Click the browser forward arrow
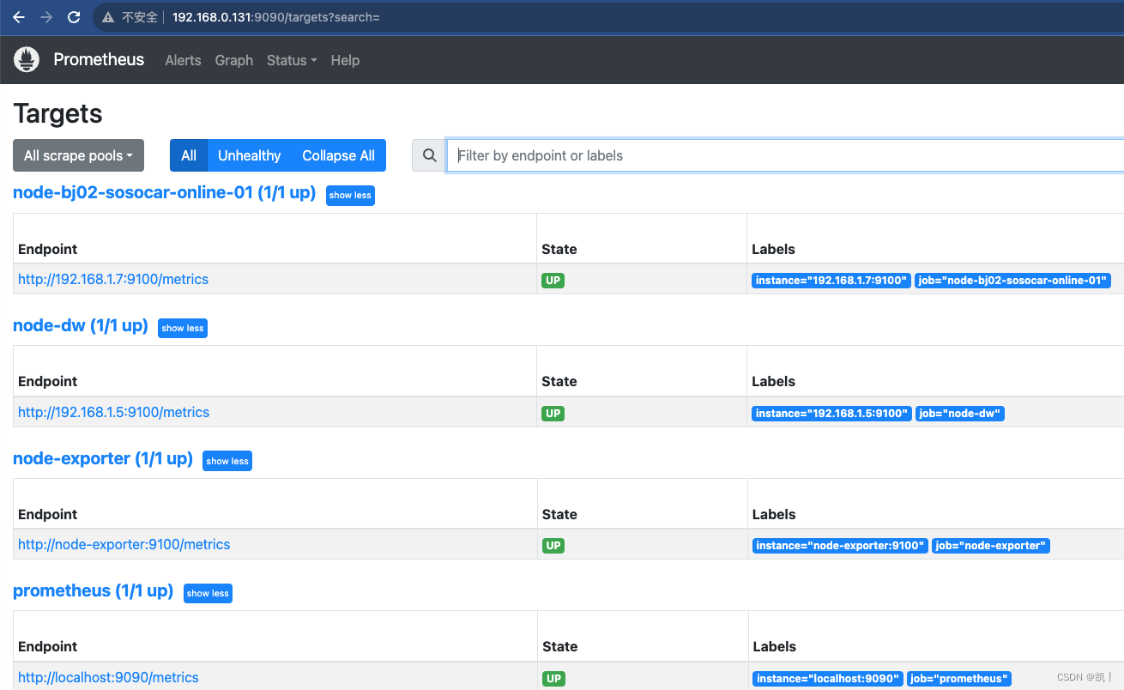The height and width of the screenshot is (690, 1124). (x=46, y=17)
